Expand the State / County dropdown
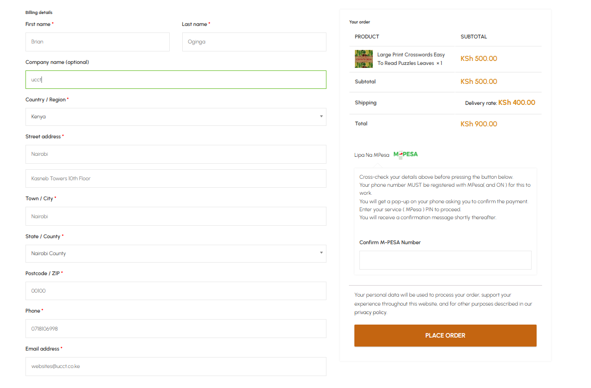Viewport: 591px width, 388px height. click(x=176, y=254)
